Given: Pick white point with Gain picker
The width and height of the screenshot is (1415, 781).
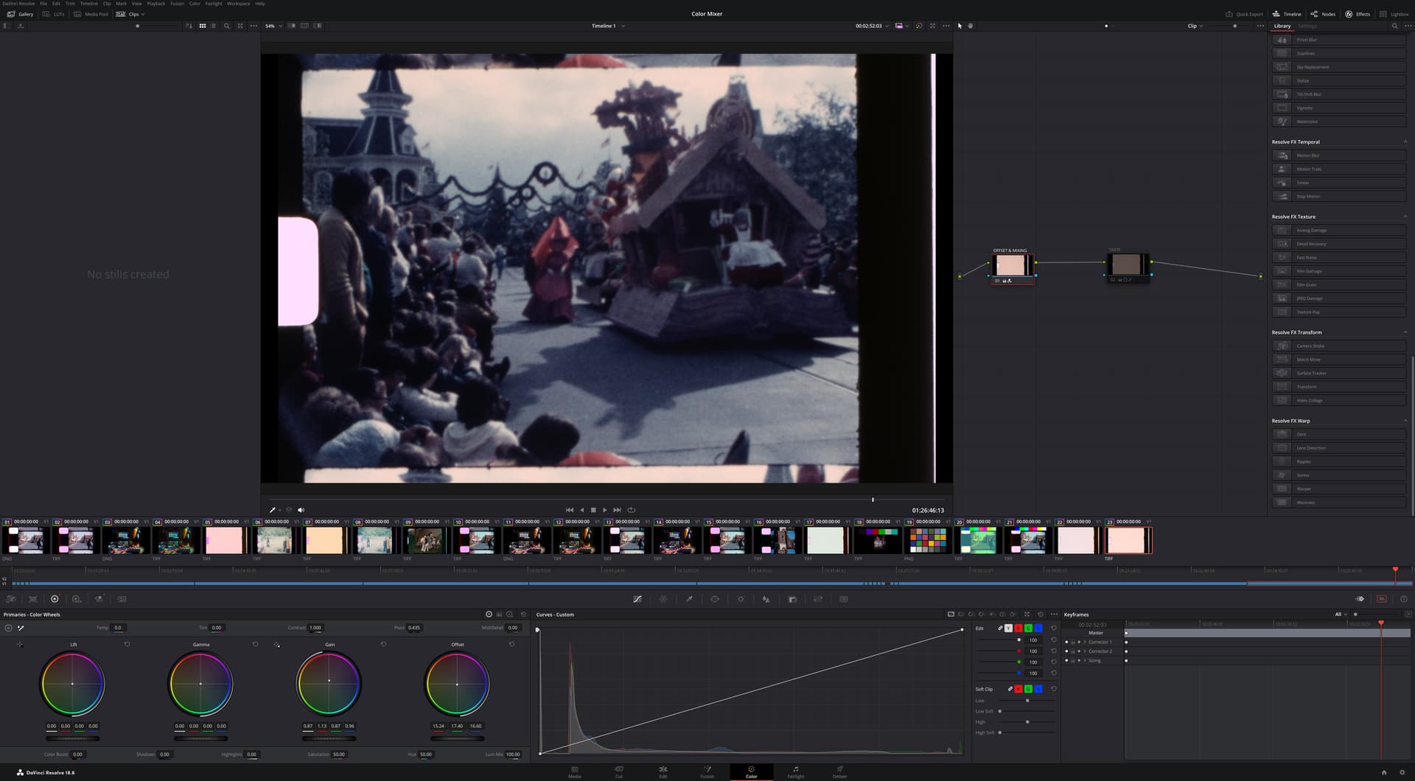Looking at the screenshot, I should (277, 645).
